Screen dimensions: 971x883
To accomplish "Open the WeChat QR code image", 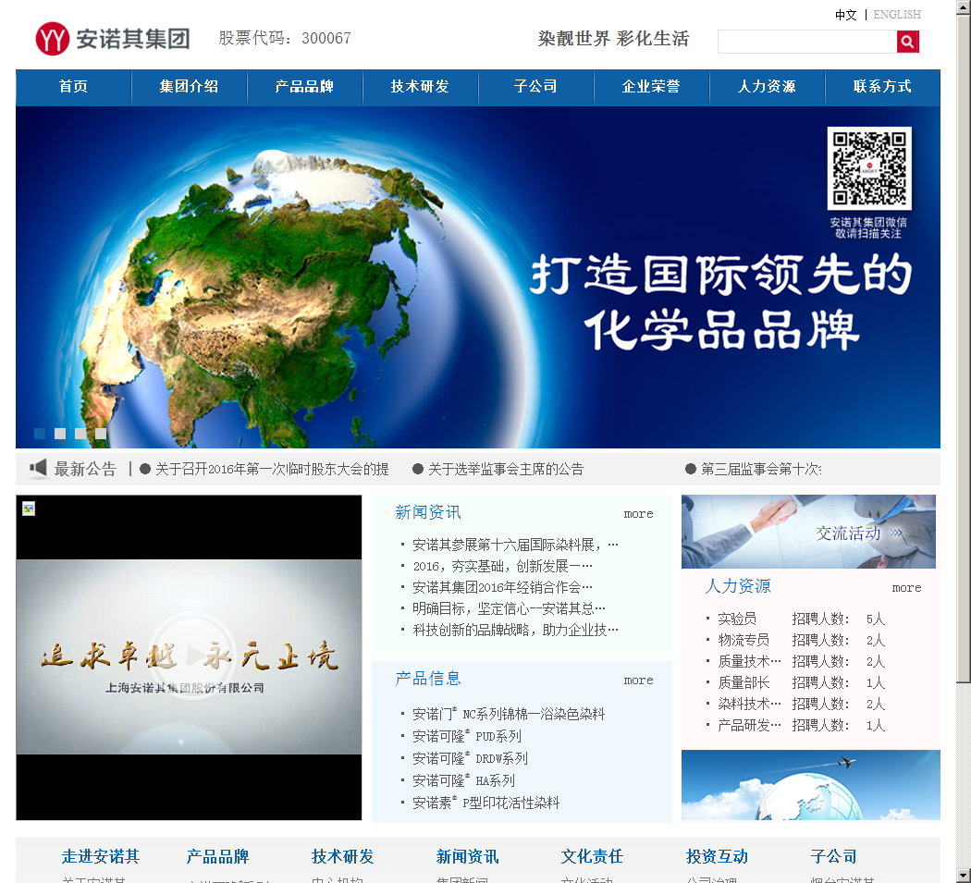I will pos(869,168).
